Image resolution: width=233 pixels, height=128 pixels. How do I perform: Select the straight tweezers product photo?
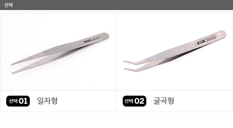pyautogui.click(x=58, y=52)
